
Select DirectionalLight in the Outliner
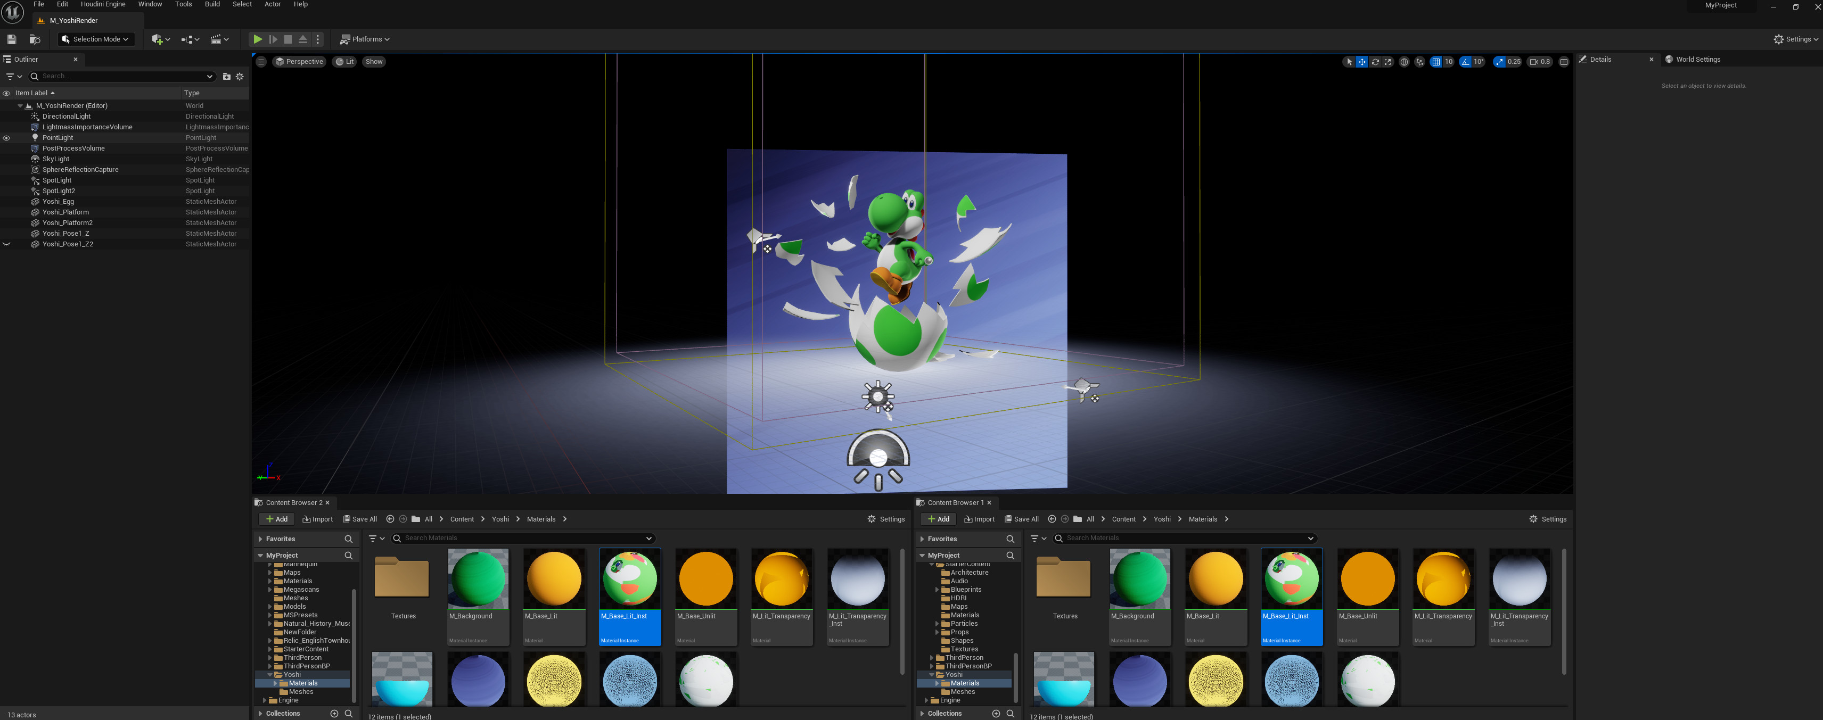(x=67, y=117)
